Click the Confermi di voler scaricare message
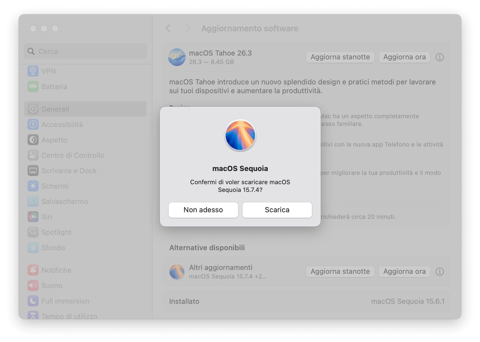Image resolution: width=480 pixels, height=342 pixels. 240,186
